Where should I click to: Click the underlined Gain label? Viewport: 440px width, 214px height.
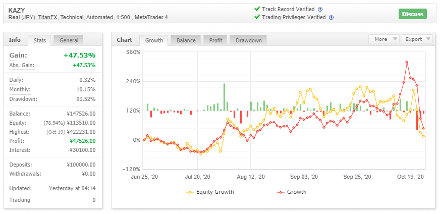[18, 56]
